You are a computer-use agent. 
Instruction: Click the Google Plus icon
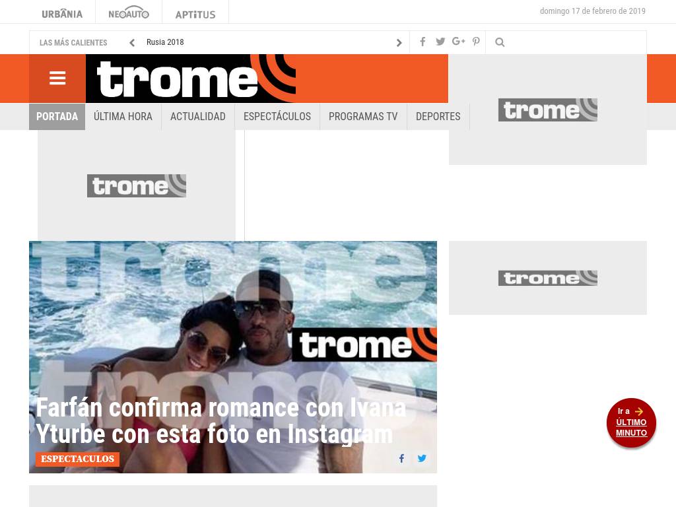pos(458,42)
